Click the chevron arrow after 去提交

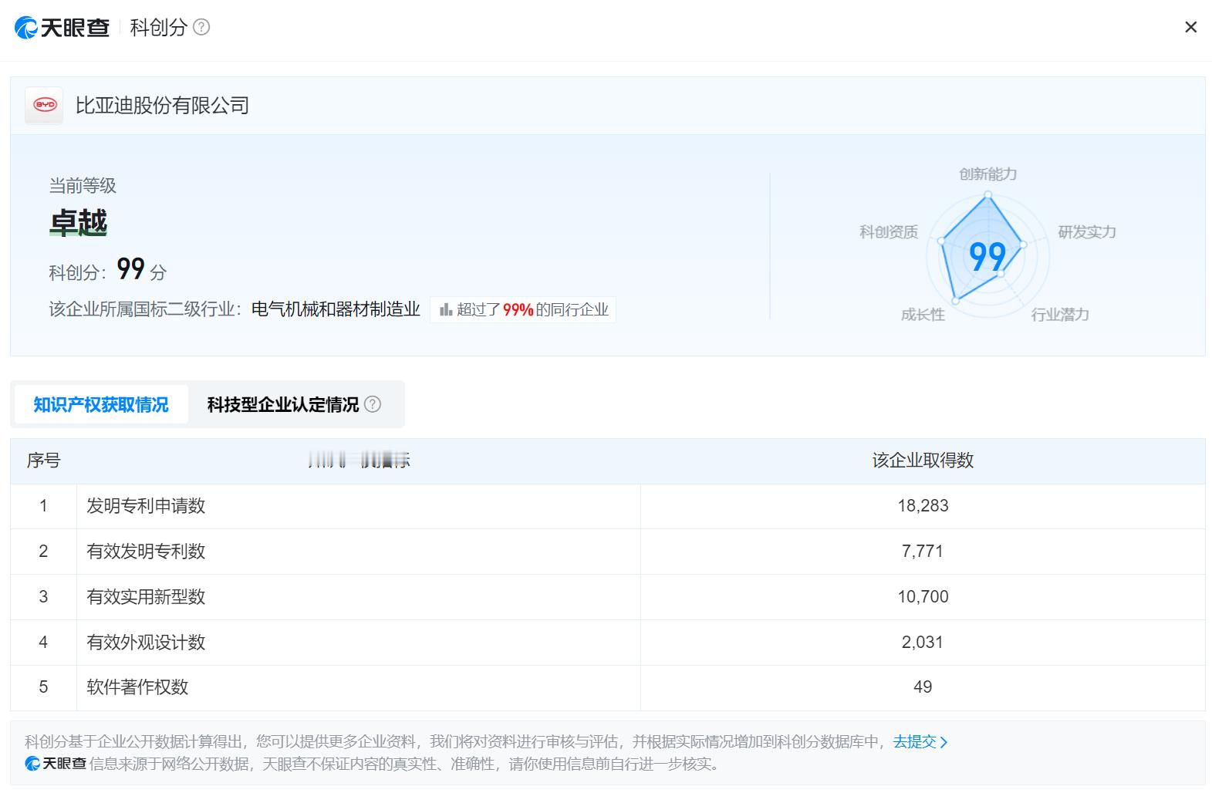coord(944,742)
